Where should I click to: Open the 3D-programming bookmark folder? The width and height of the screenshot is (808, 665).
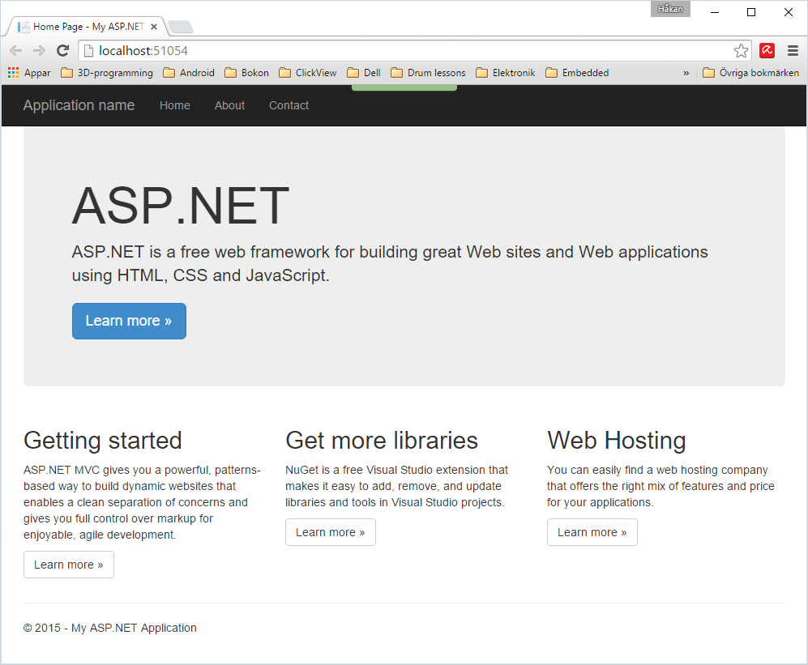point(107,73)
